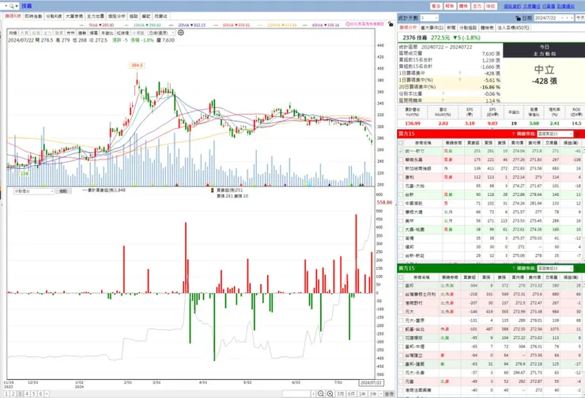Image resolution: width=585 pixels, height=398 pixels.
Task: Click the 2376 技嘉 stock title
Action: tap(415, 38)
